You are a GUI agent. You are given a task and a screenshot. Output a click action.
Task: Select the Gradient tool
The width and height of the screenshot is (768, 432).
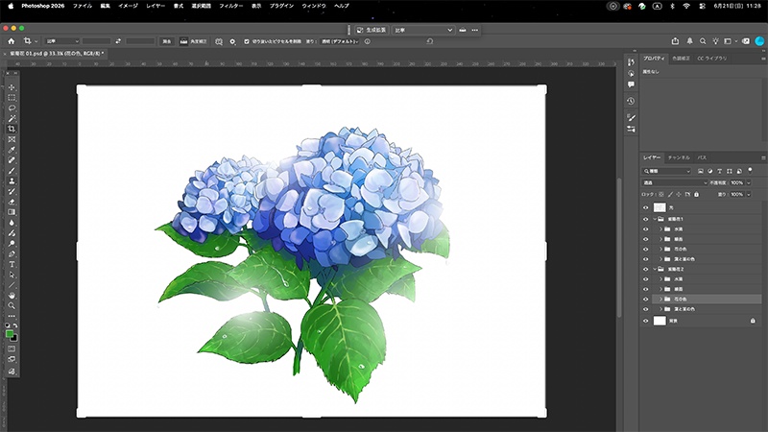12,212
